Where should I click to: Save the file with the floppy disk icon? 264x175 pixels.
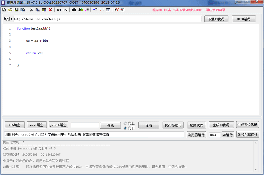(x=16, y=10)
